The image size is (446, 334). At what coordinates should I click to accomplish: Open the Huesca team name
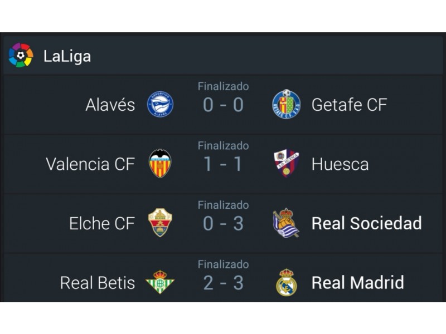pos(340,164)
